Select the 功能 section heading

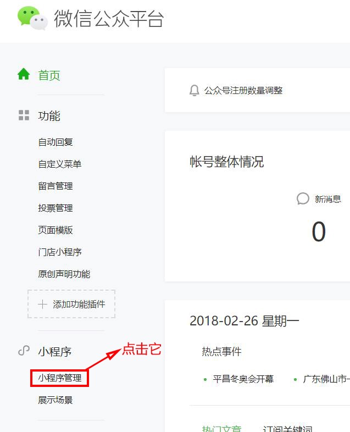point(49,116)
